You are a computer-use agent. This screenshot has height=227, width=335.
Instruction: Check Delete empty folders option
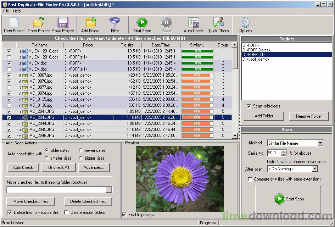66,212
